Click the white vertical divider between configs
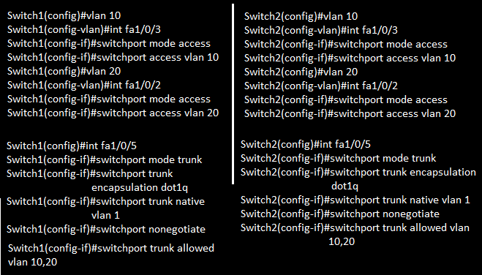 (233, 94)
